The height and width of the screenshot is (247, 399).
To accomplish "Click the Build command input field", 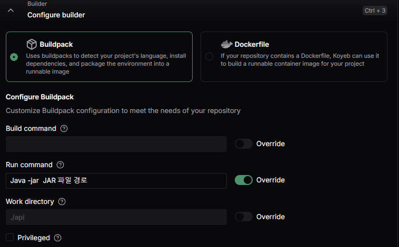I will point(116,144).
